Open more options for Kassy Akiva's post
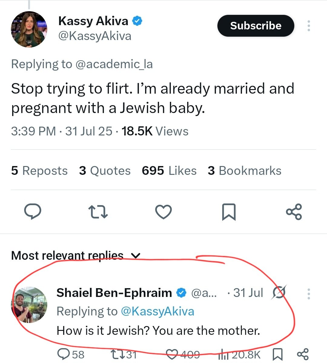This screenshot has height=363, width=327. pos(309,26)
